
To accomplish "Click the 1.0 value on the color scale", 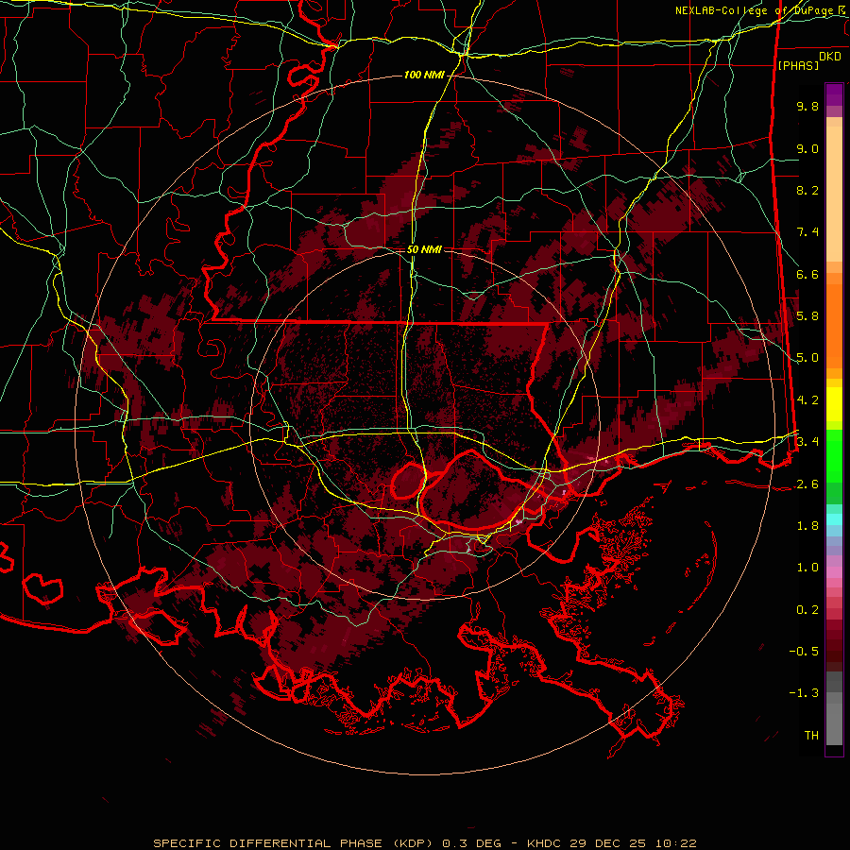I will 807,568.
